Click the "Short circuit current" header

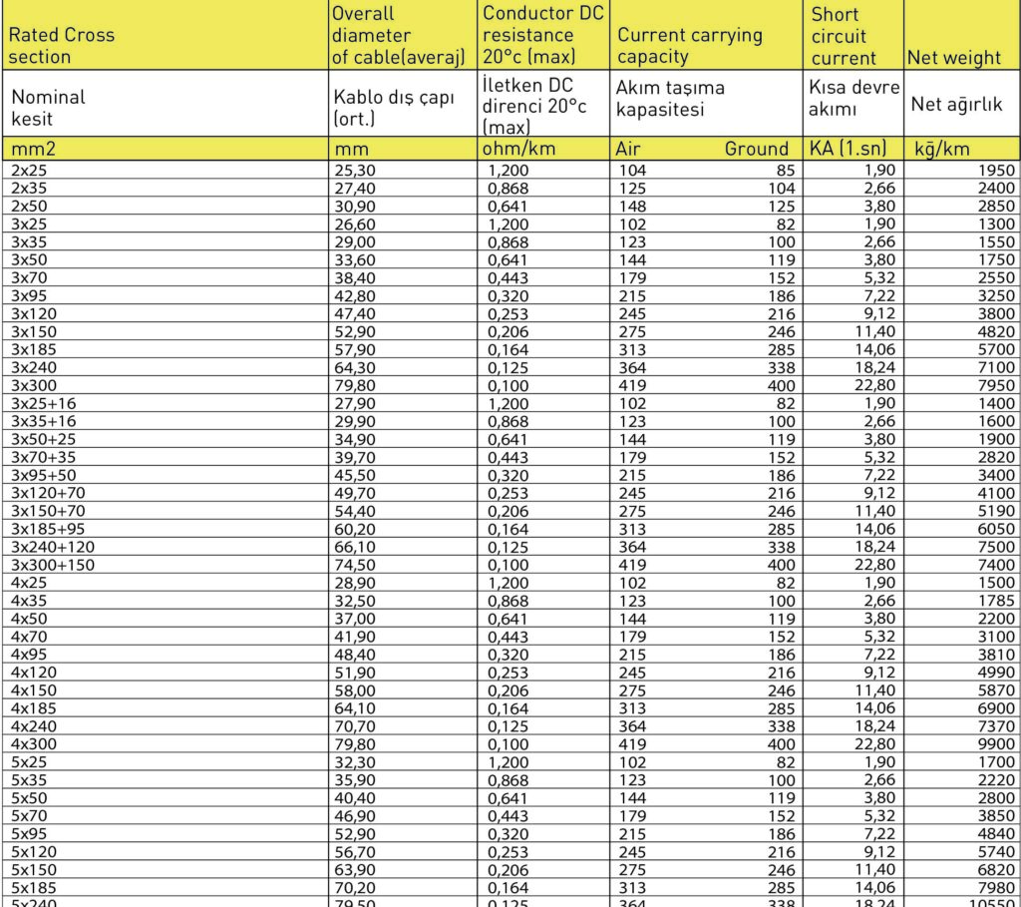(844, 36)
